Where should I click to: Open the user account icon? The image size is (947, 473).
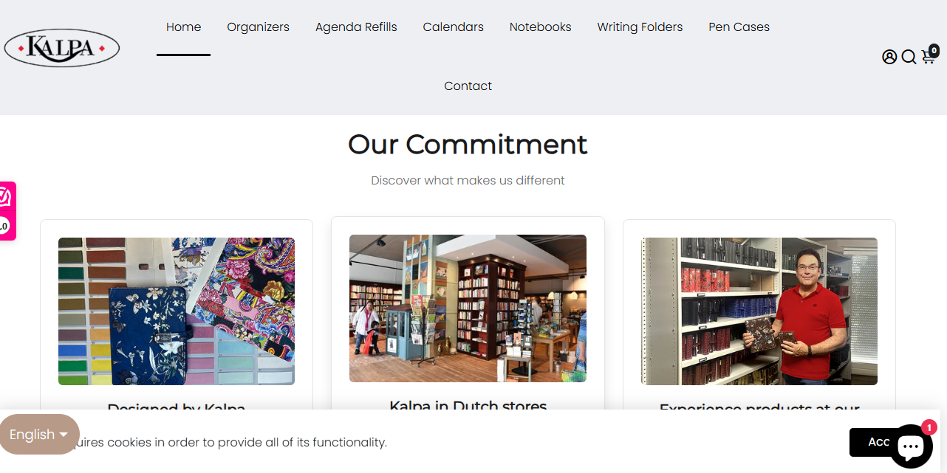(x=889, y=57)
